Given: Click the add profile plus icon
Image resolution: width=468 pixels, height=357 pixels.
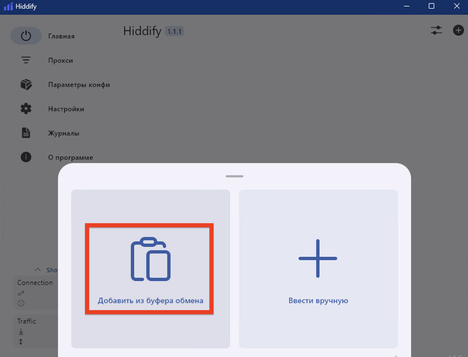Looking at the screenshot, I should pyautogui.click(x=458, y=30).
